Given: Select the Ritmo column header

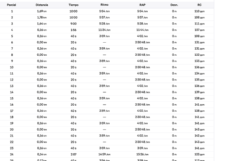Looking at the screenshot, I should [104, 5].
